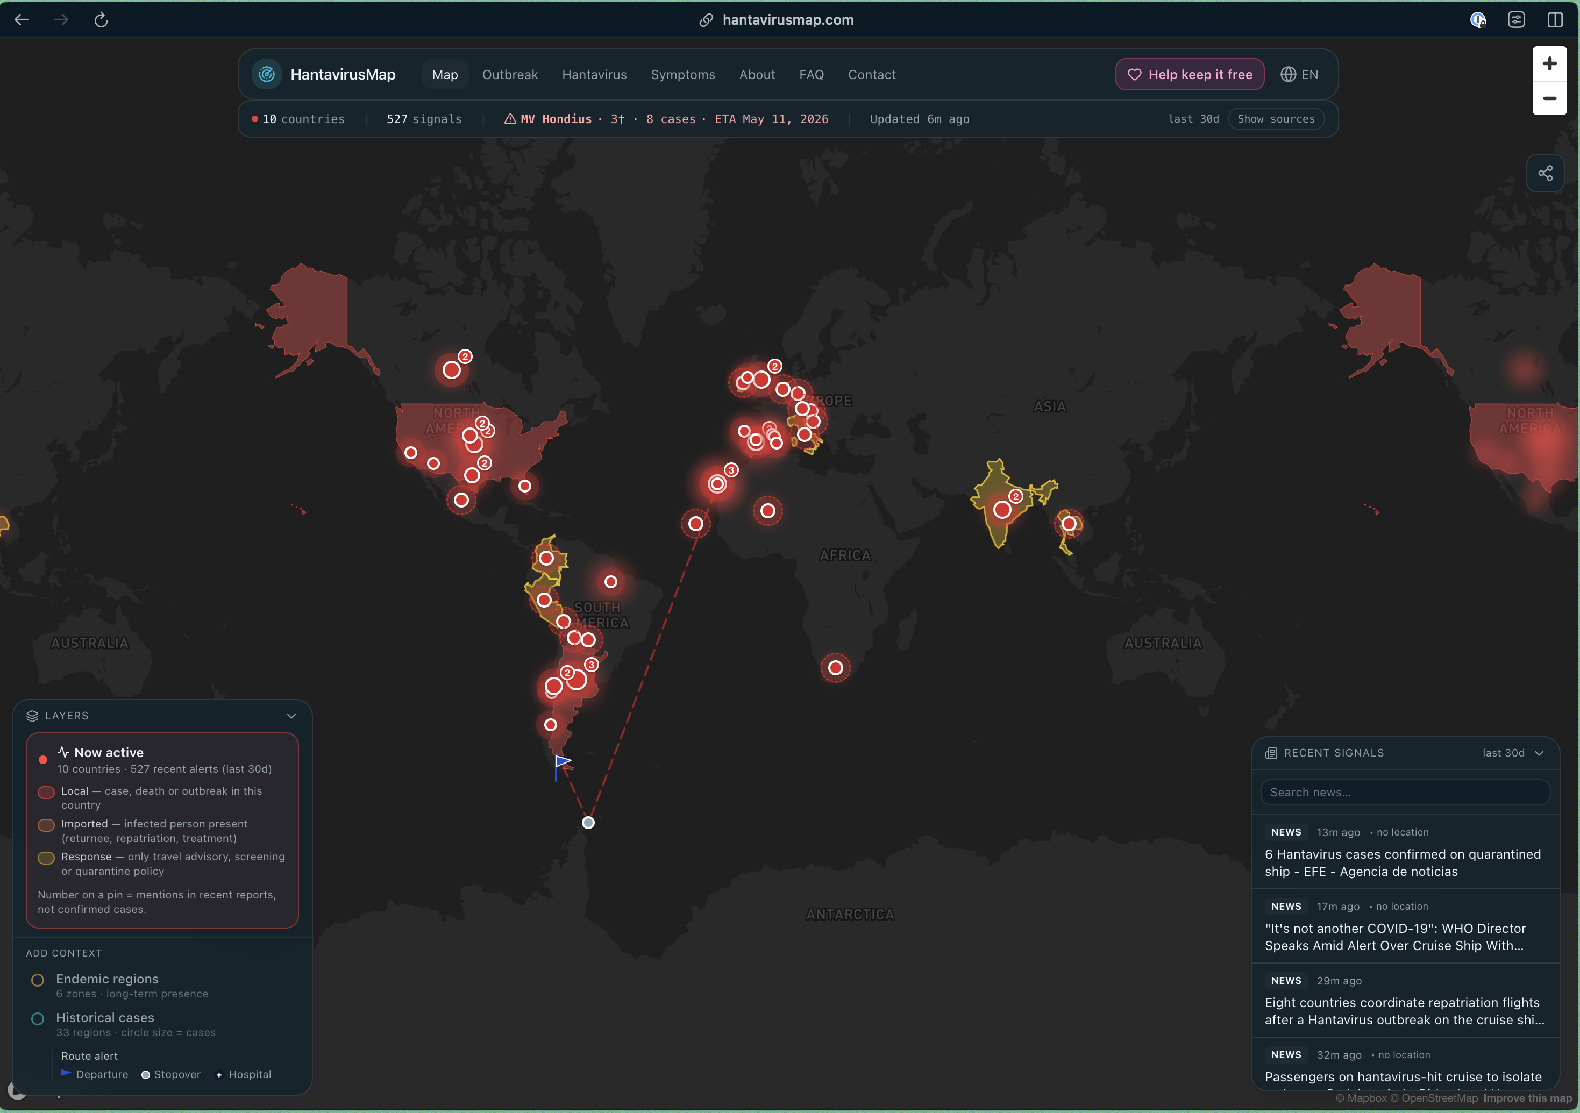Open the EN language selector
Screen dimensions: 1580x1113
(x=1299, y=74)
